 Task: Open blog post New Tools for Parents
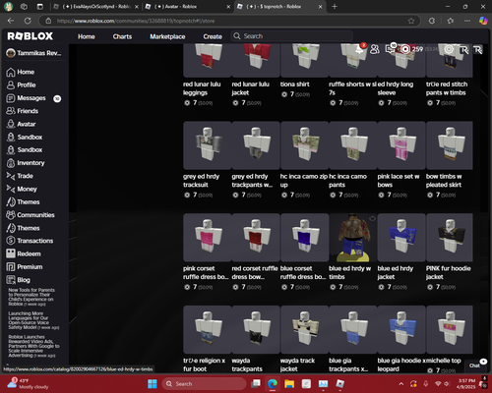(31, 297)
